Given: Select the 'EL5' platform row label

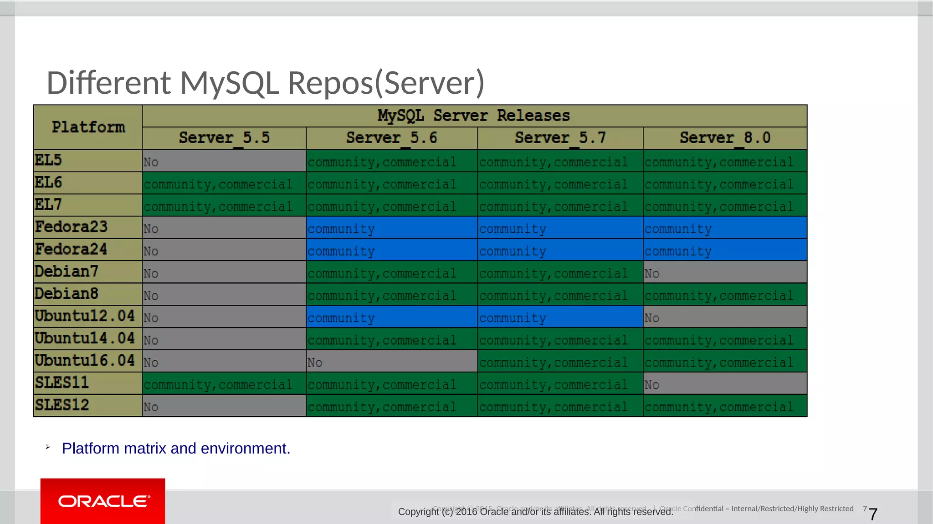Looking at the screenshot, I should point(88,161).
